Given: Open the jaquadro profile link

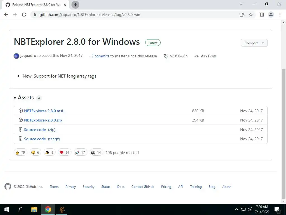Looking at the screenshot, I should (x=28, y=56).
